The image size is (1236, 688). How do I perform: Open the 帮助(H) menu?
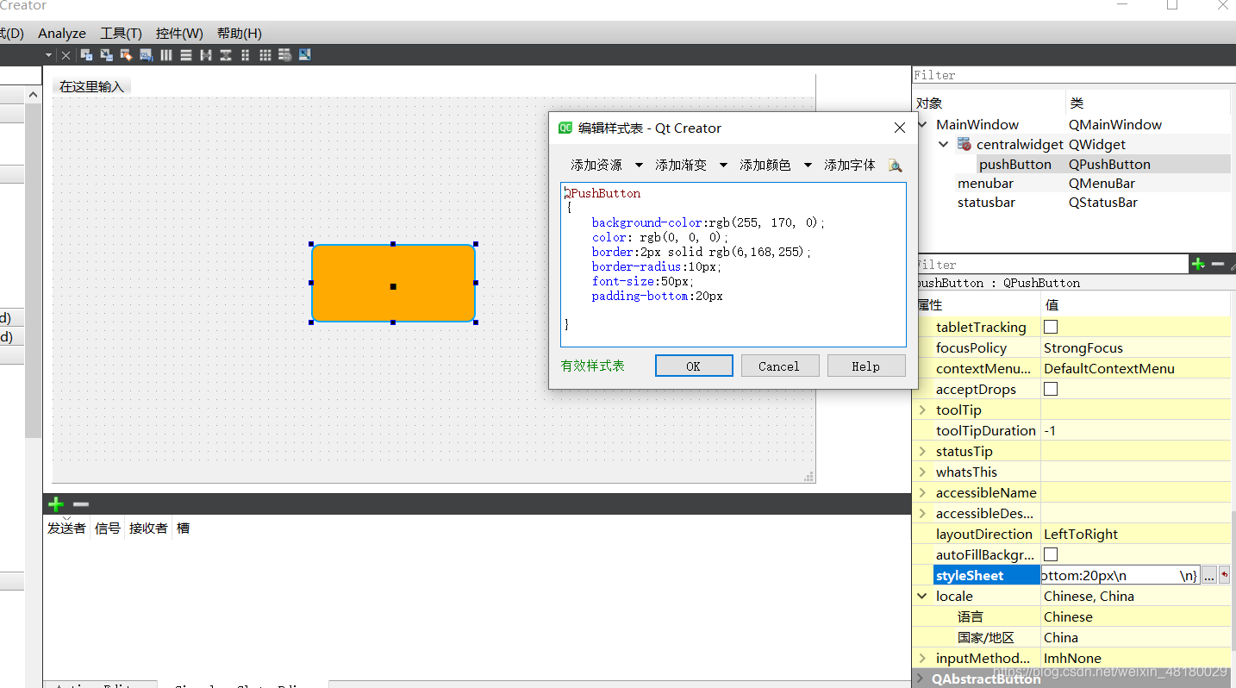point(240,33)
